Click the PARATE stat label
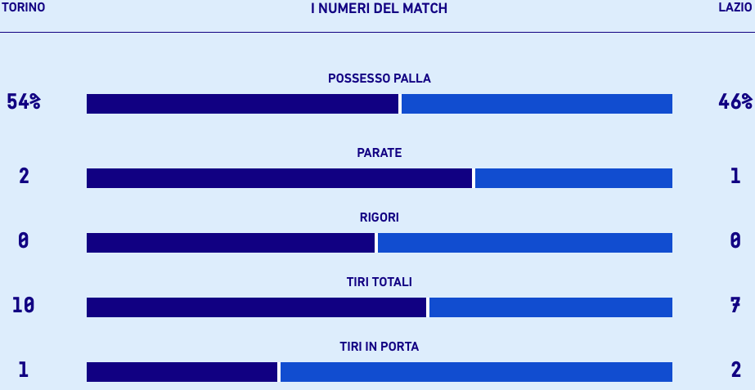 pos(379,153)
